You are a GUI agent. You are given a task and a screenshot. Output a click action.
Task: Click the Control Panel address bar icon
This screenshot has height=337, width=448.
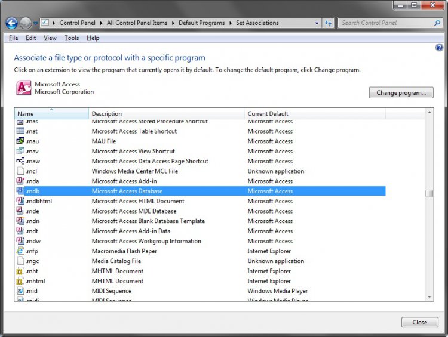45,23
